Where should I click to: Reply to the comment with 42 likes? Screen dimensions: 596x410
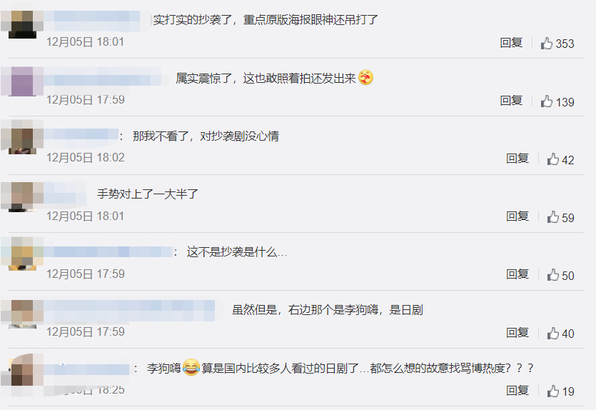click(x=517, y=159)
